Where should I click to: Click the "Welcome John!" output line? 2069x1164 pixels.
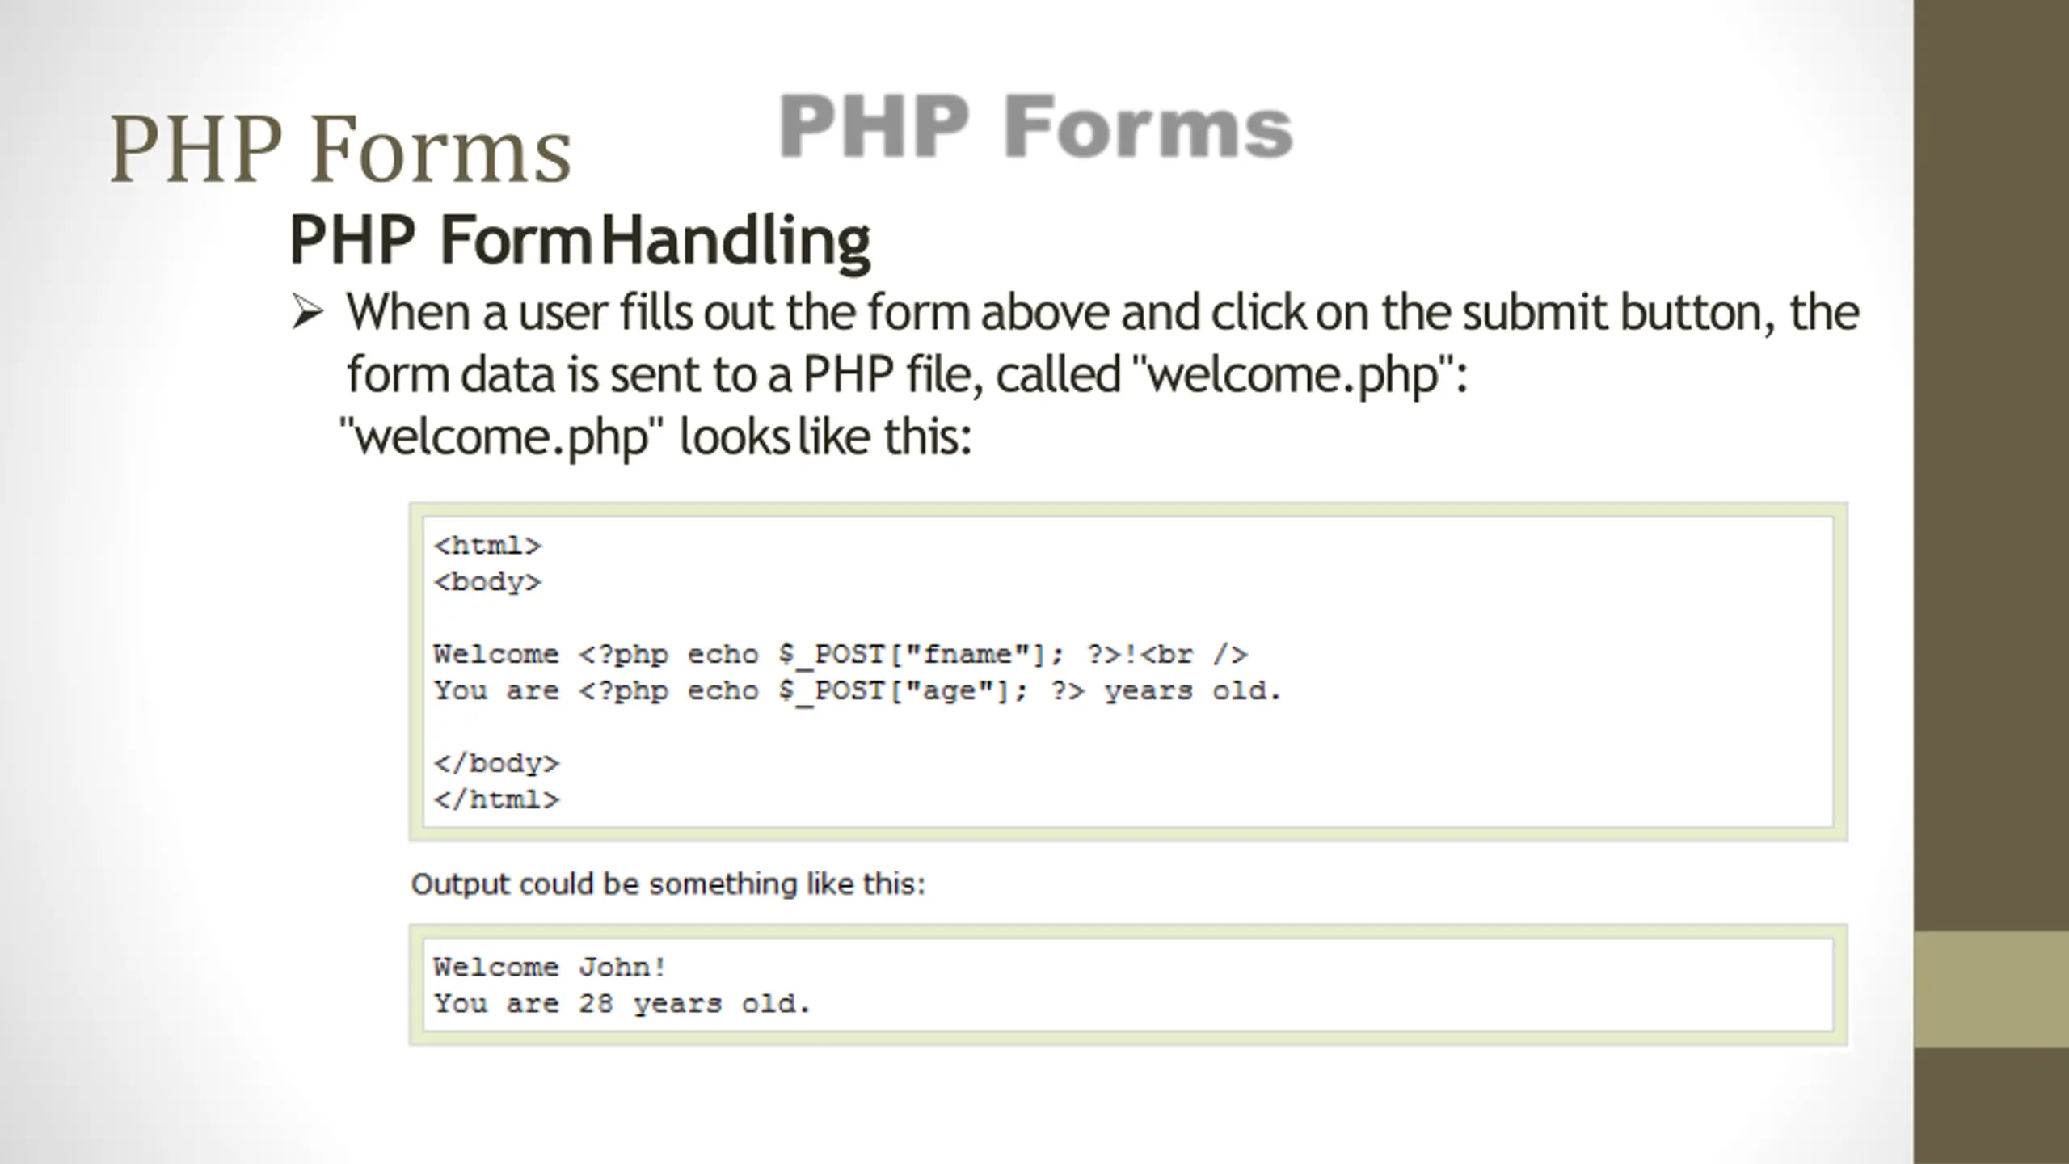[550, 967]
